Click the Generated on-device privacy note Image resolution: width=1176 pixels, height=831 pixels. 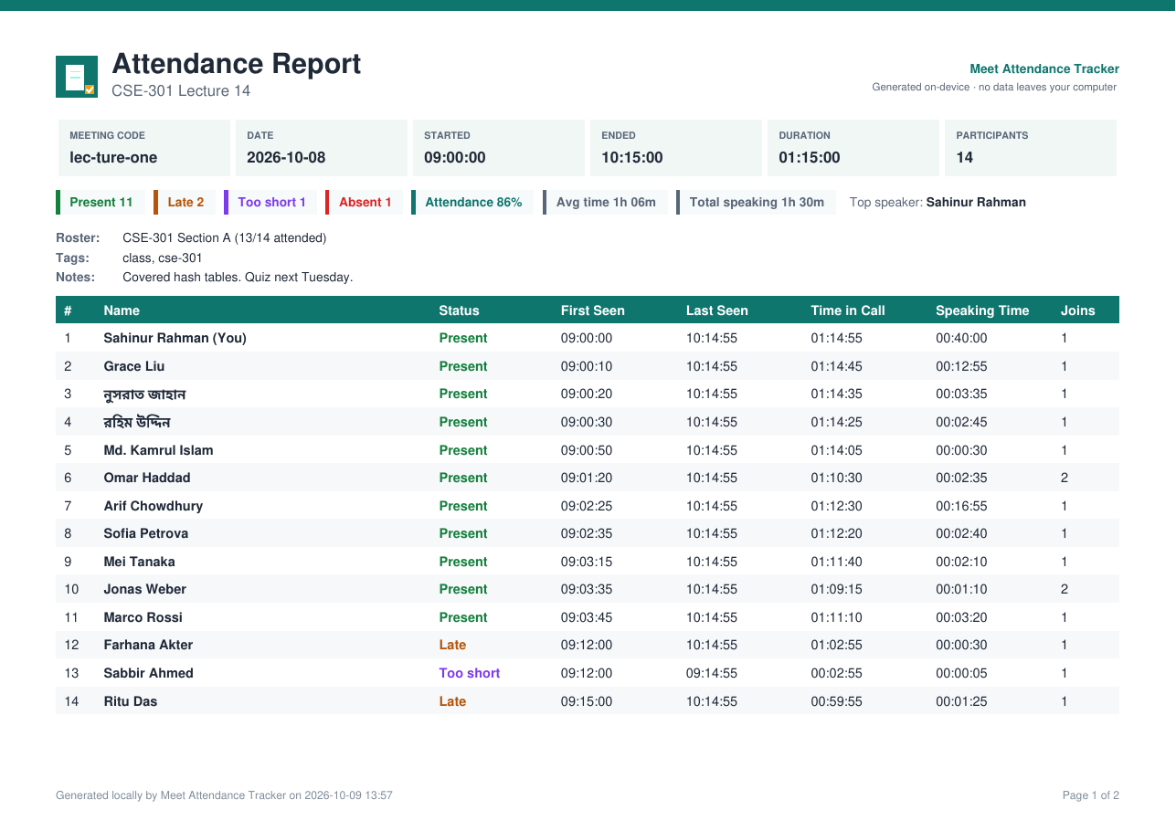(x=994, y=88)
